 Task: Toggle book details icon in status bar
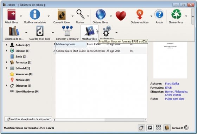tap(167, 128)
